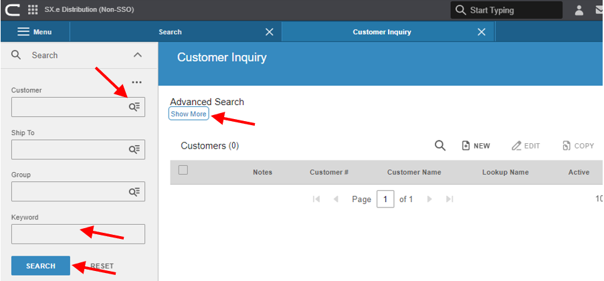This screenshot has width=604, height=281.
Task: Click the Infor logo in top bar
Action: click(x=12, y=10)
